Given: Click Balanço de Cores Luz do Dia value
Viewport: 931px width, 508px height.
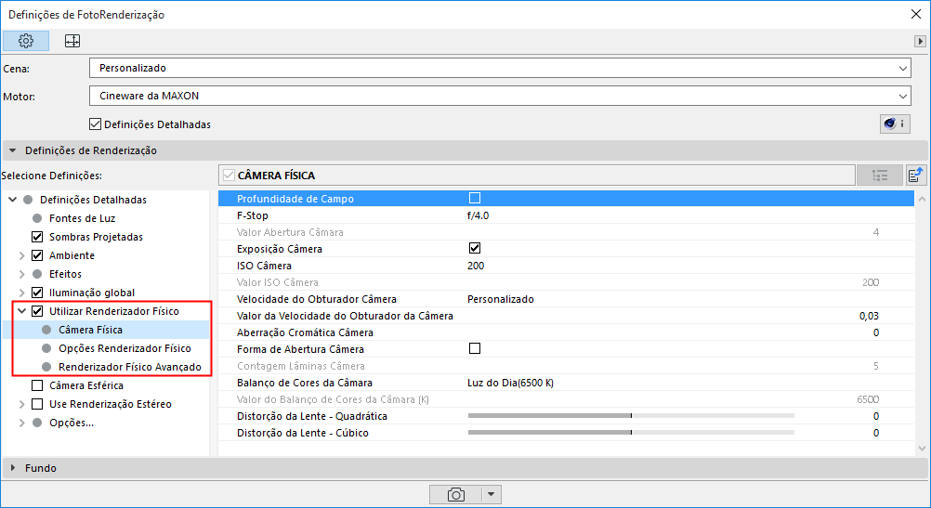Looking at the screenshot, I should click(x=510, y=383).
